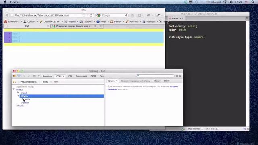
Task: Select the main.css tab in the editor
Action: [x=176, y=18]
